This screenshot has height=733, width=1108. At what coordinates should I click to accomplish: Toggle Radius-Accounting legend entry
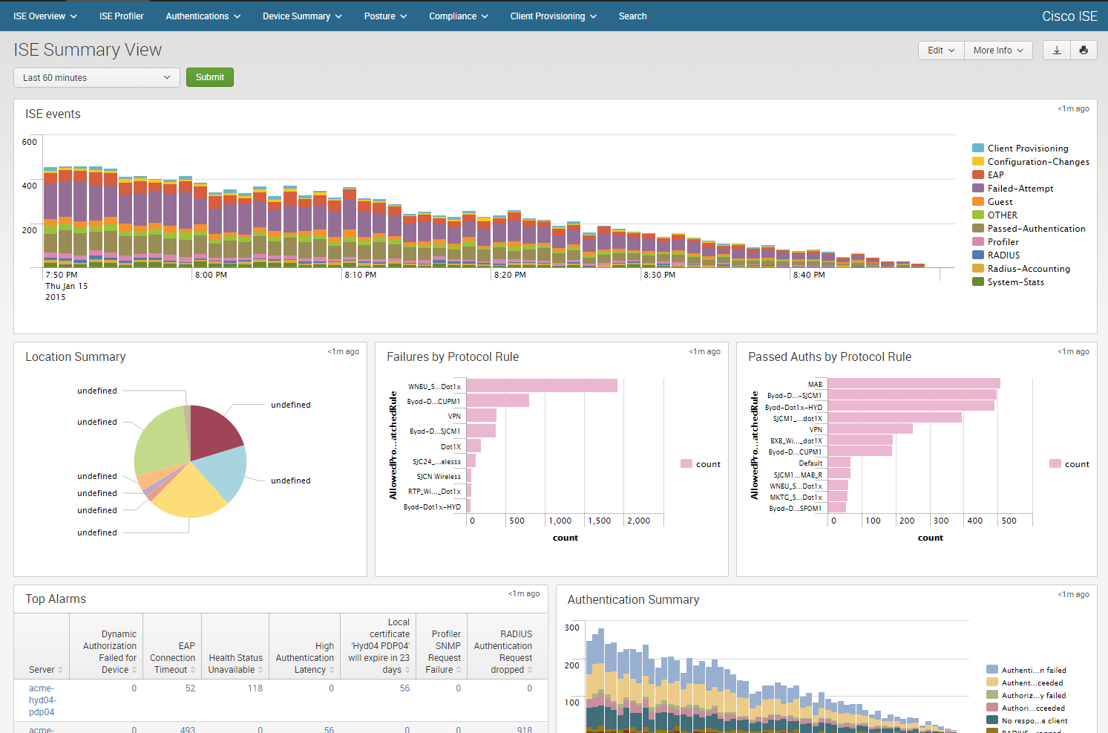[x=1021, y=269]
